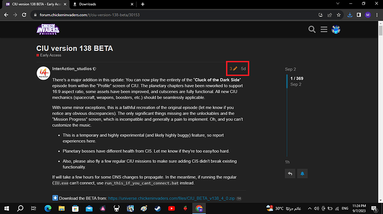Open volume control in system tray

pyautogui.click(x=316, y=208)
